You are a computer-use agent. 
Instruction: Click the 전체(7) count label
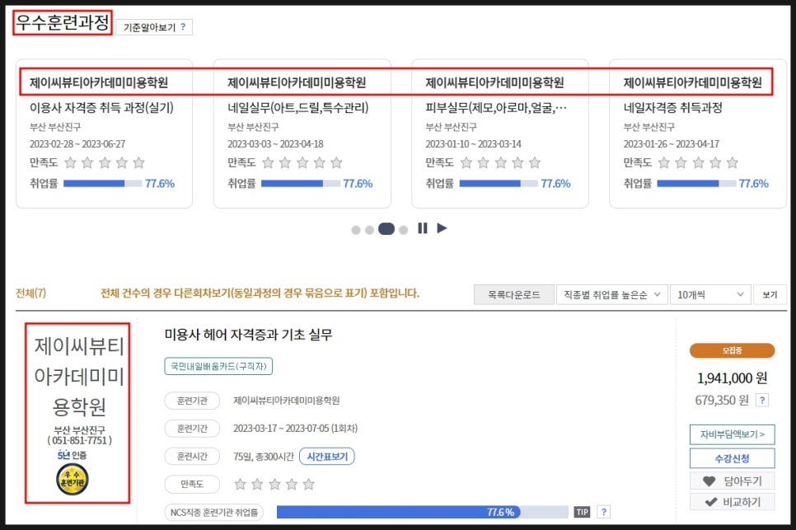[31, 293]
